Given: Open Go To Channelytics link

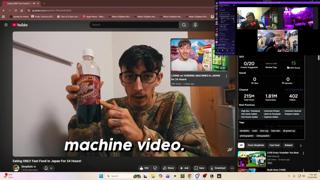Looking at the screenshot, I should pyautogui.click(x=294, y=90).
